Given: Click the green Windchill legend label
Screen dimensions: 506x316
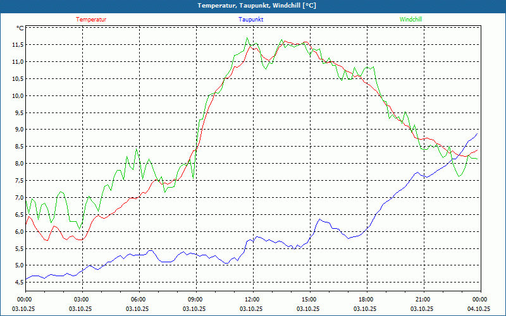Looking at the screenshot, I should click(411, 20).
